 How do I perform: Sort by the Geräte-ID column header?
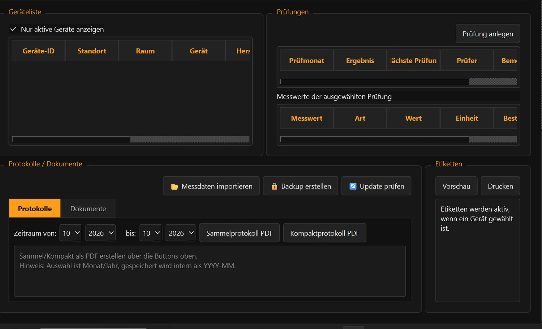[39, 51]
